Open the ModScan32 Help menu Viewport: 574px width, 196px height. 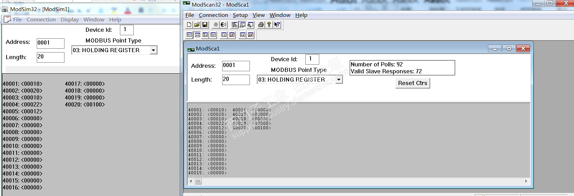pos(301,15)
